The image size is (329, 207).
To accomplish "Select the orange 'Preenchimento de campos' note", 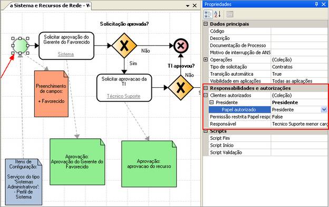I will coord(51,94).
